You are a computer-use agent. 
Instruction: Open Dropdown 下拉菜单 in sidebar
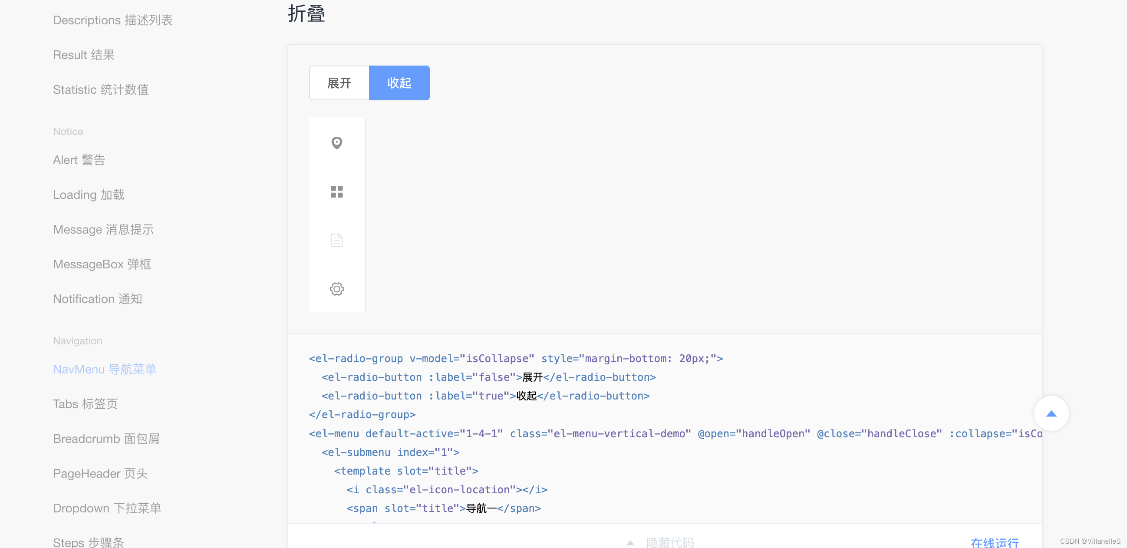[x=107, y=508]
